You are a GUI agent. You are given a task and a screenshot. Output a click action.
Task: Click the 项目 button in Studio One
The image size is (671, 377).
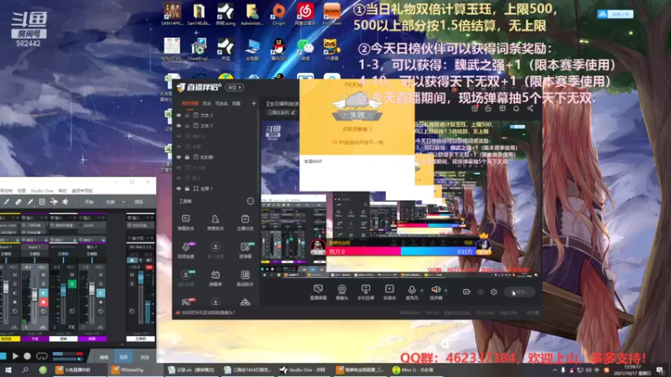(x=138, y=202)
